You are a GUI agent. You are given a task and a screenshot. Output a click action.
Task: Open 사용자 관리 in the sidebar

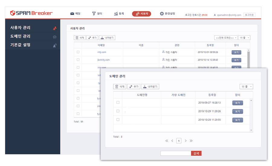20,27
